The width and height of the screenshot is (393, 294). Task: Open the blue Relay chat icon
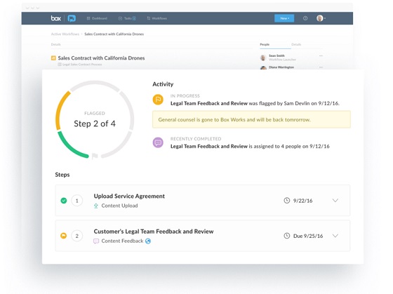[72, 18]
